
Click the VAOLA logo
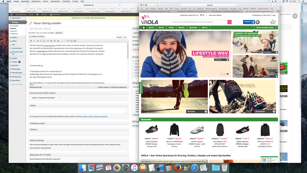pyautogui.click(x=149, y=20)
